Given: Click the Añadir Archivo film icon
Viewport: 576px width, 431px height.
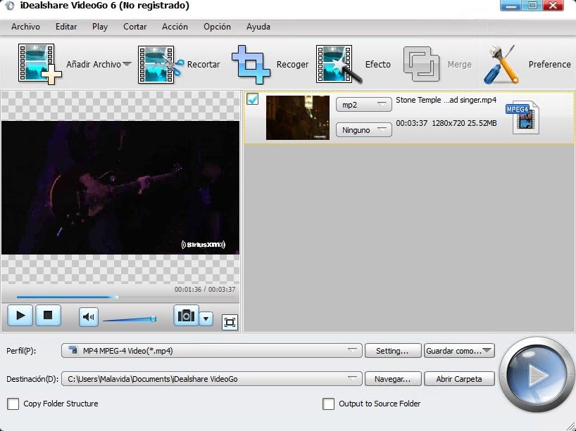Looking at the screenshot, I should 39,64.
